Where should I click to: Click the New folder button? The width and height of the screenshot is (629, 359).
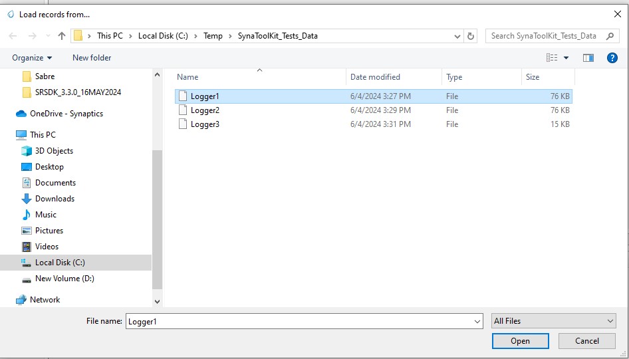click(x=92, y=58)
